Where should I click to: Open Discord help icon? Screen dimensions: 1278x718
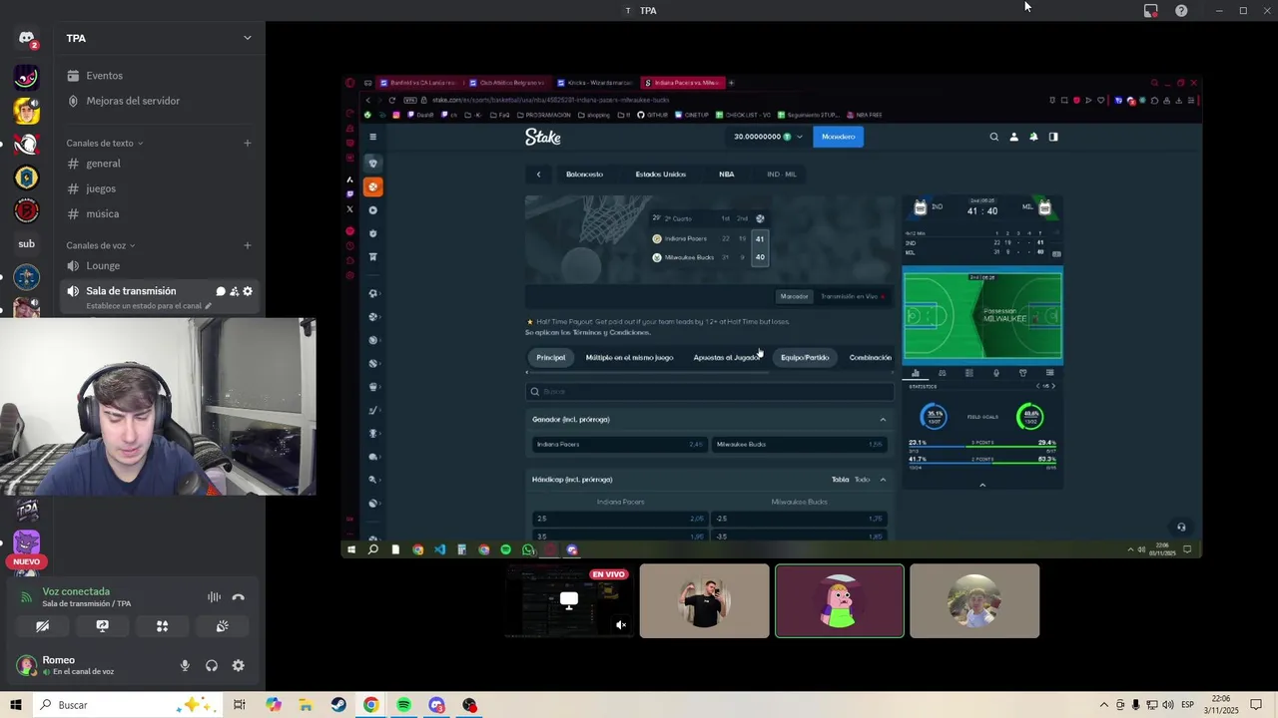[1181, 10]
